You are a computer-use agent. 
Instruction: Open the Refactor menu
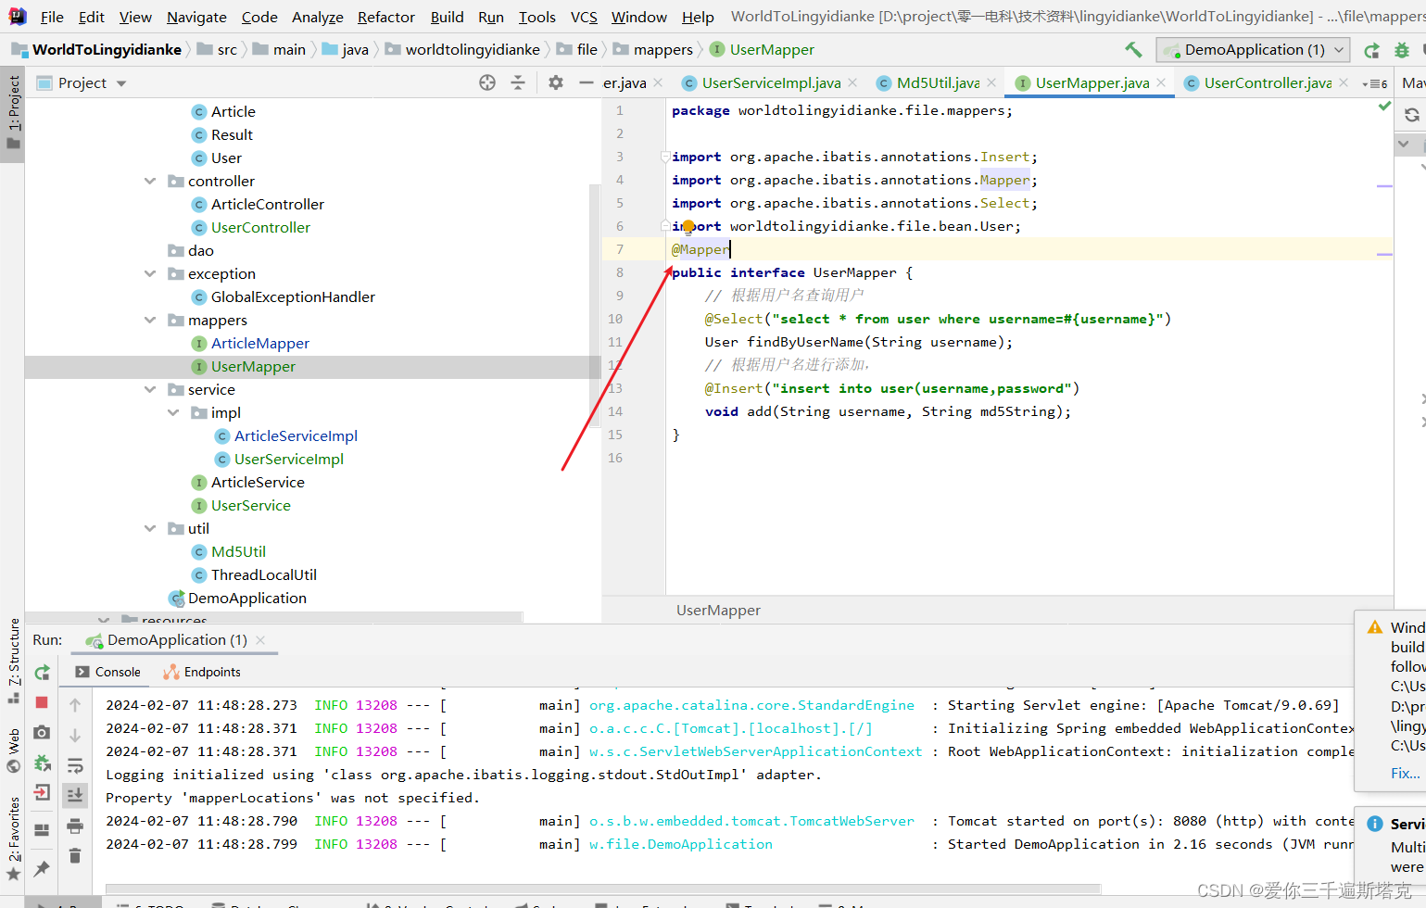(385, 17)
